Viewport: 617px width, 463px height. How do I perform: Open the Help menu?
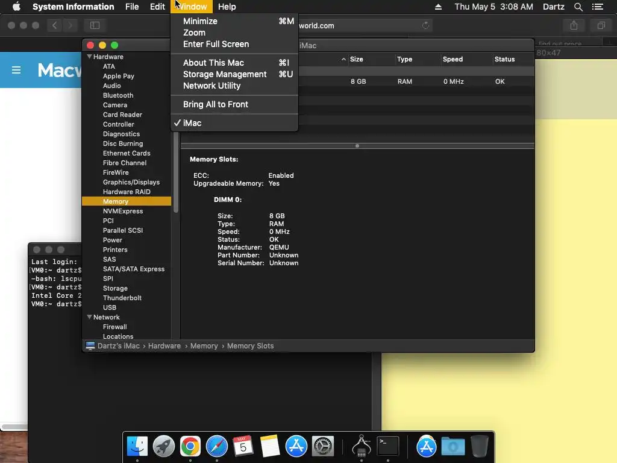tap(227, 7)
